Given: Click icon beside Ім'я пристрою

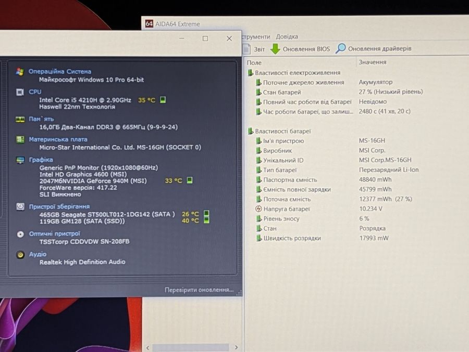Looking at the screenshot, I should (258, 140).
